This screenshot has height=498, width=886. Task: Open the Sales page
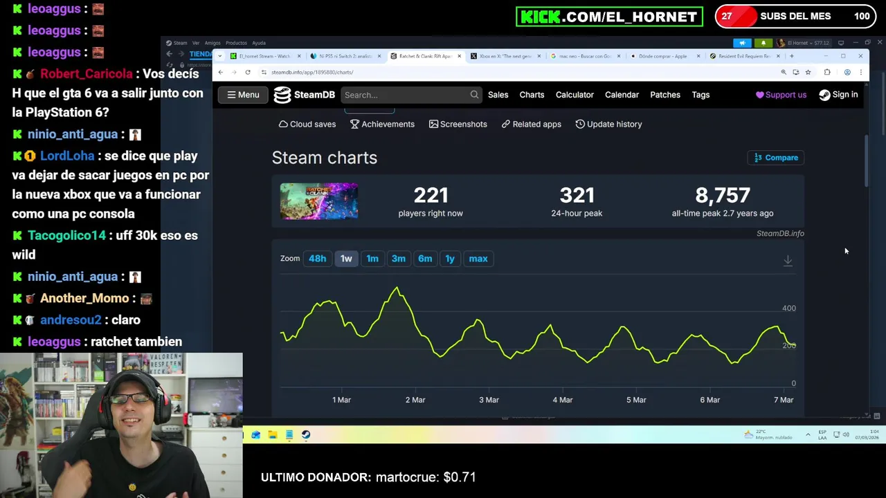[498, 95]
